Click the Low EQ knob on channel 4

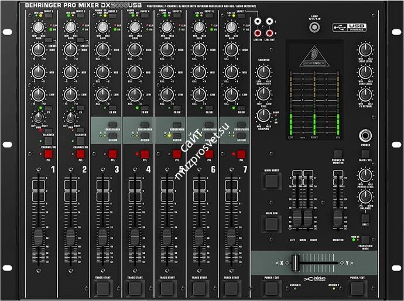[135, 95]
